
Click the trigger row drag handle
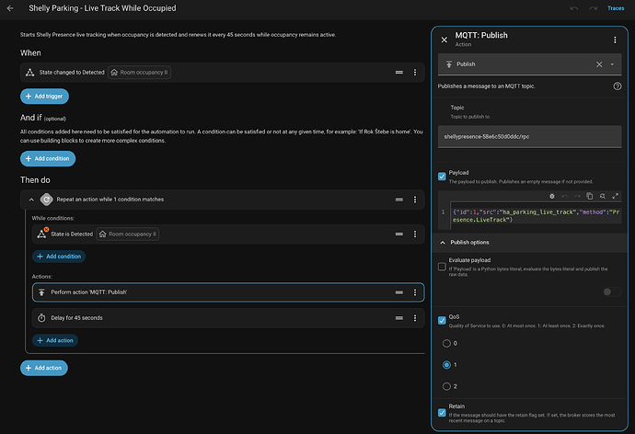(398, 73)
